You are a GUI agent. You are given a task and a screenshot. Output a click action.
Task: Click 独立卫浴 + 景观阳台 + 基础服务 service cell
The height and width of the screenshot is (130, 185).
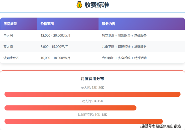124,36
